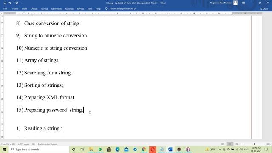Viewport: 272px width, 153px height.
Task: Open the Review ribbon tab
Action: [80, 8]
